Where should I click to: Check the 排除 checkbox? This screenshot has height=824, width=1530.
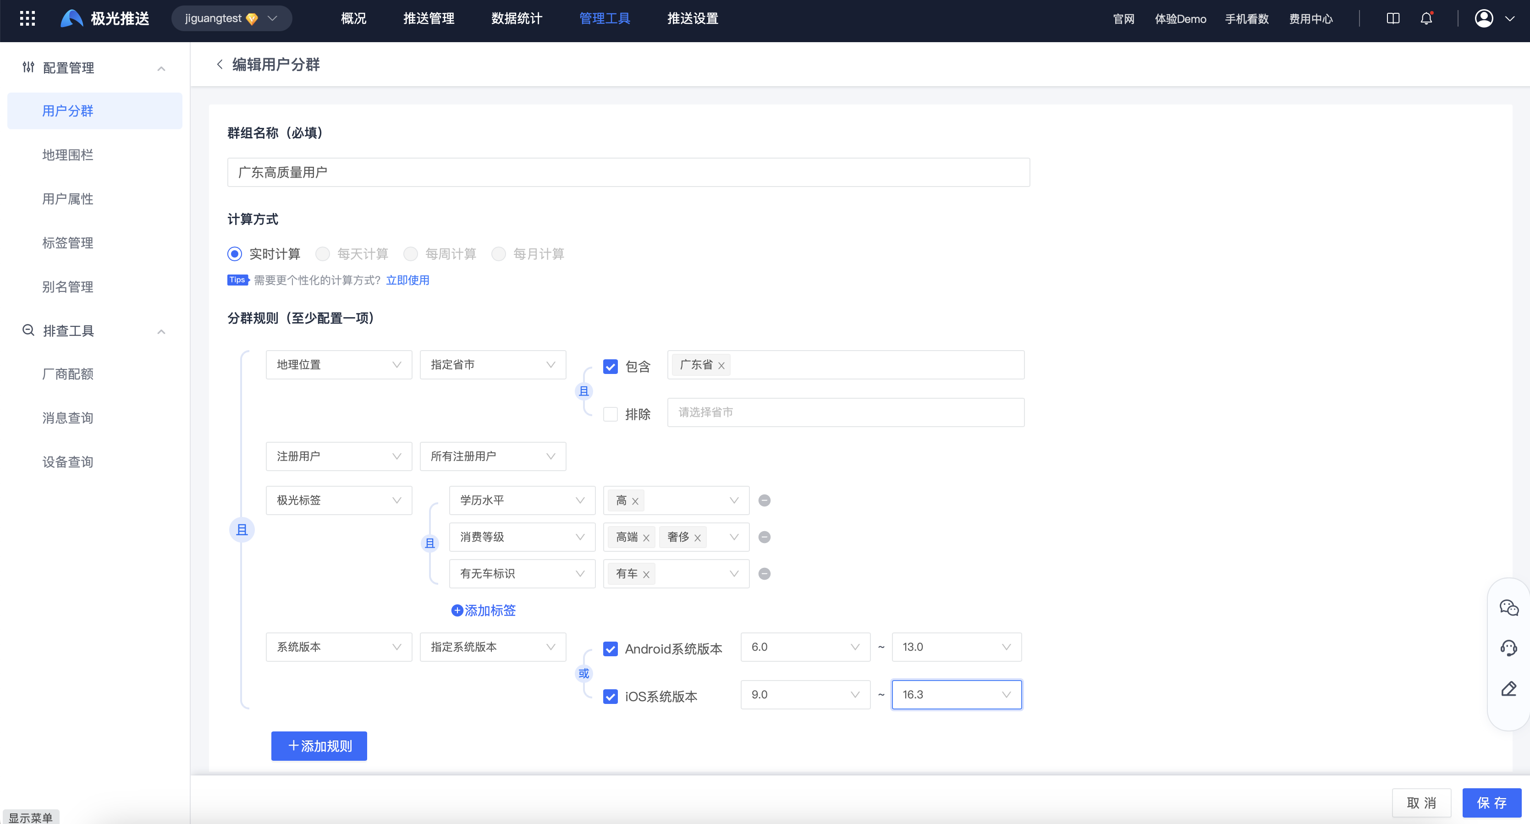610,414
